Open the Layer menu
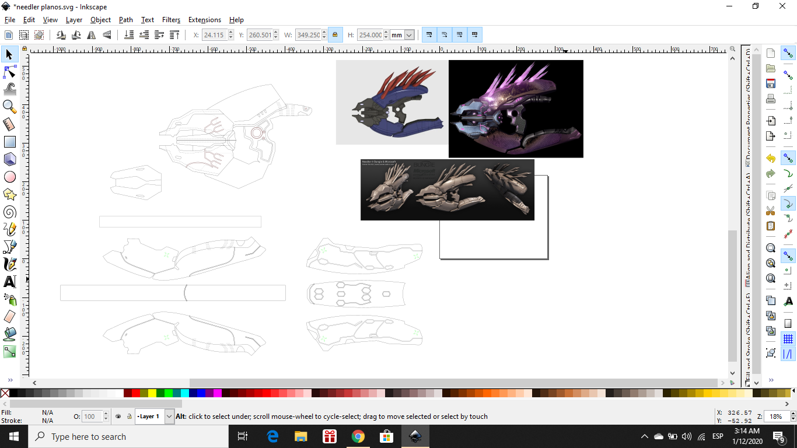797x448 pixels. coord(74,19)
